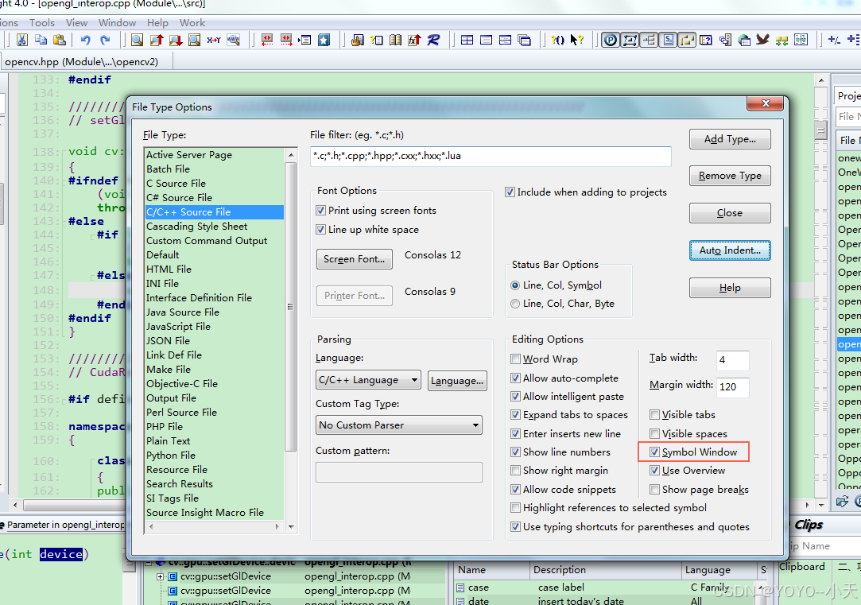This screenshot has height=605, width=861.
Task: Open Search with the plain magnifier icon
Action: click(138, 40)
